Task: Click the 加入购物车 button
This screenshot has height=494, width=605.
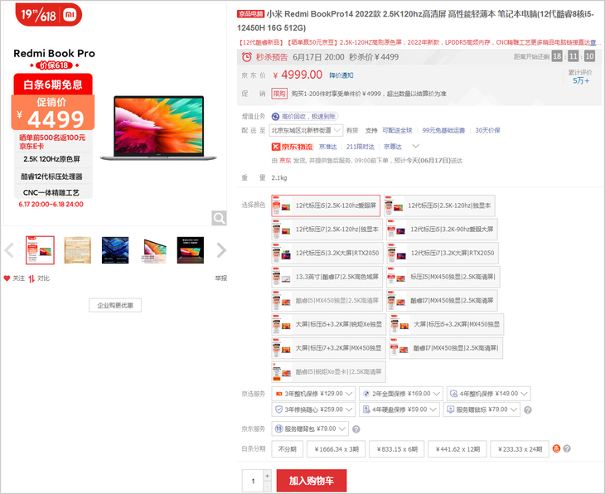Action: click(312, 481)
